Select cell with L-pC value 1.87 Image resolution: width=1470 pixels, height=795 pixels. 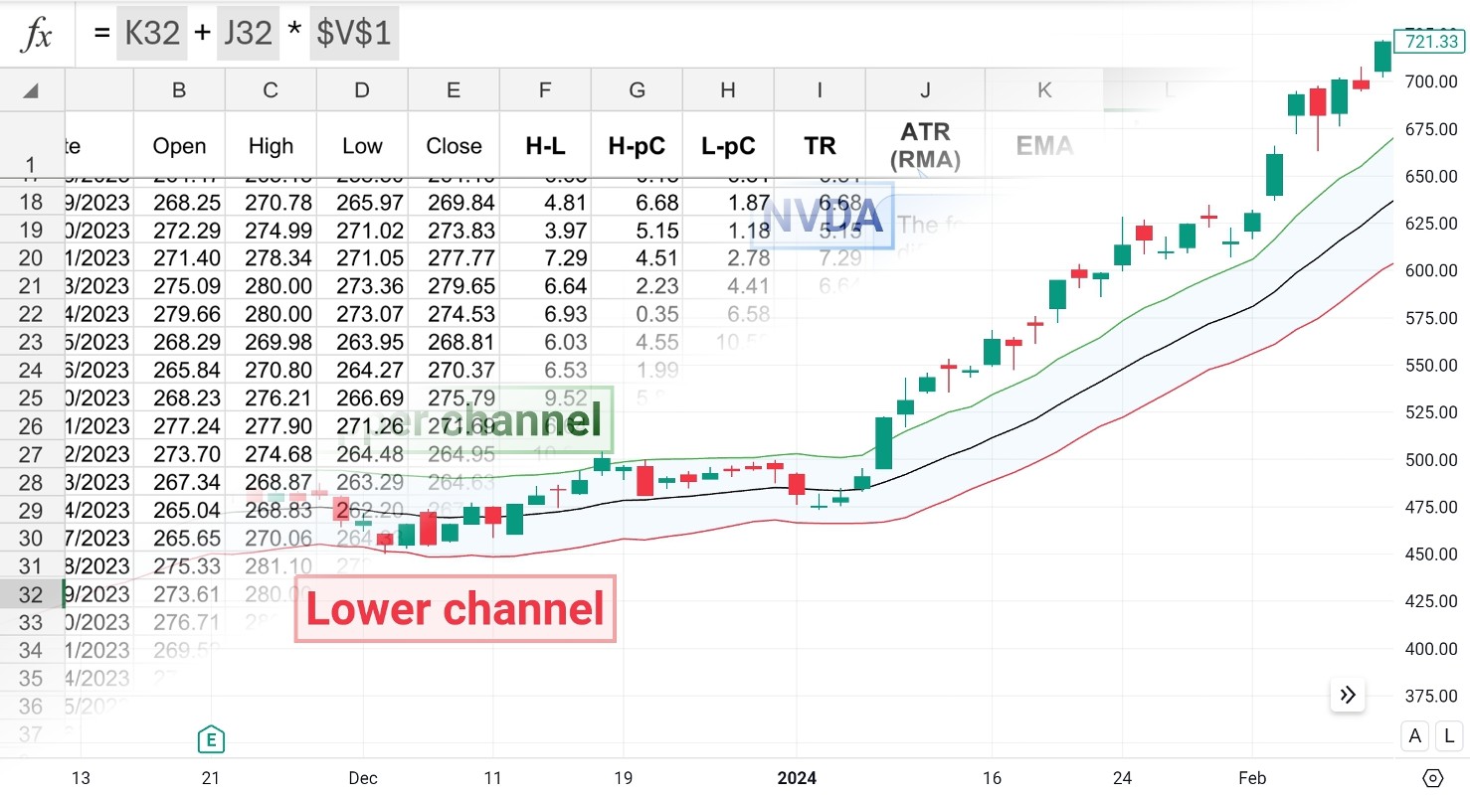(728, 203)
